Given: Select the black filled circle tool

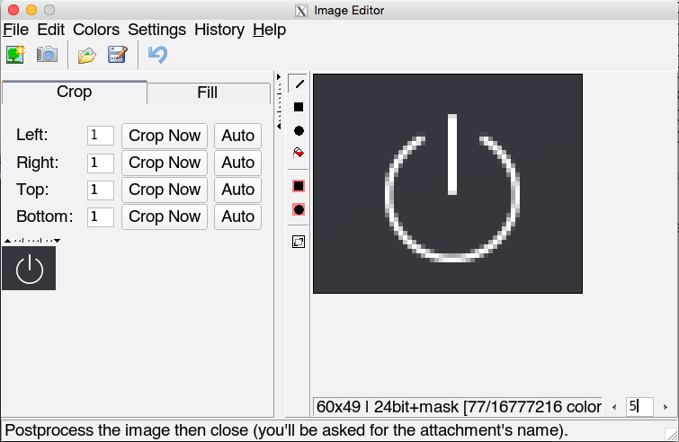Looking at the screenshot, I should [x=299, y=130].
